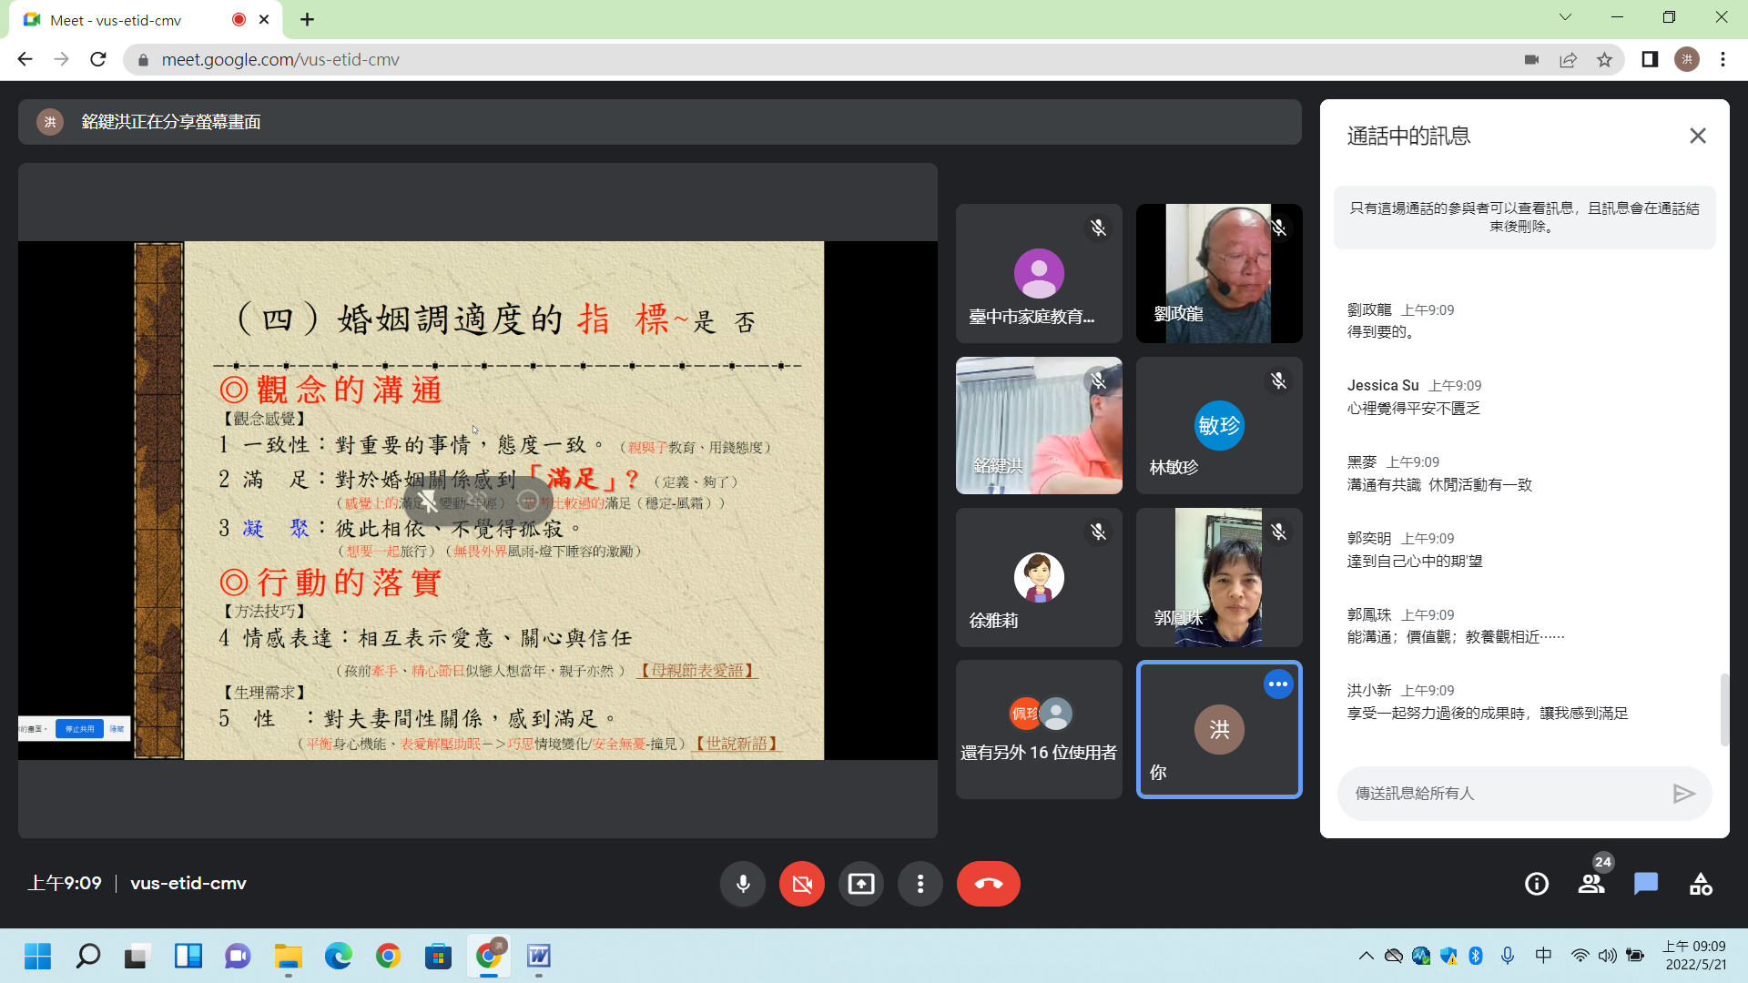Open the tile showing 16 other users

pyautogui.click(x=1039, y=729)
